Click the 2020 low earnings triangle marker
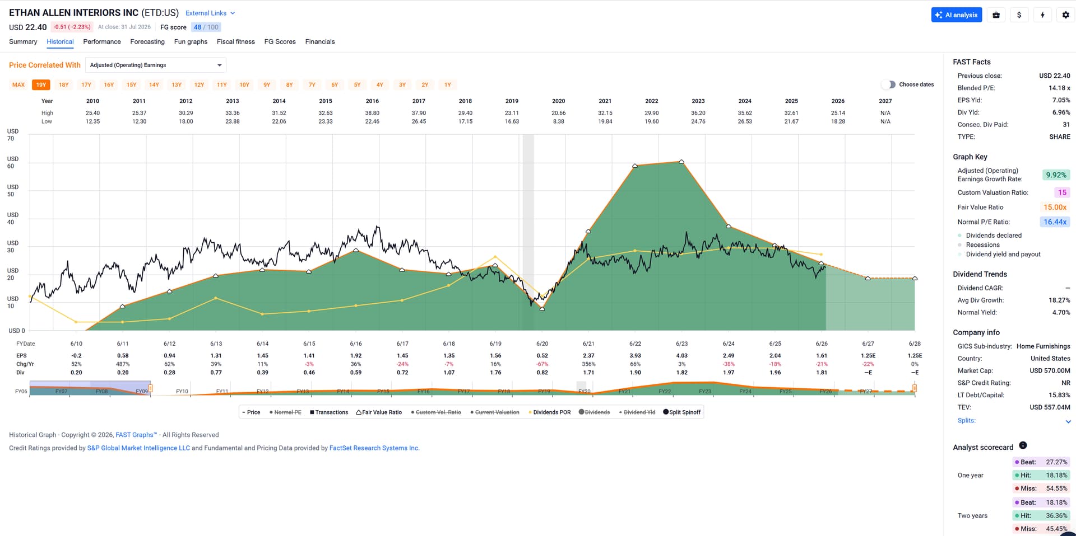Viewport: 1076px width, 536px height. point(542,309)
